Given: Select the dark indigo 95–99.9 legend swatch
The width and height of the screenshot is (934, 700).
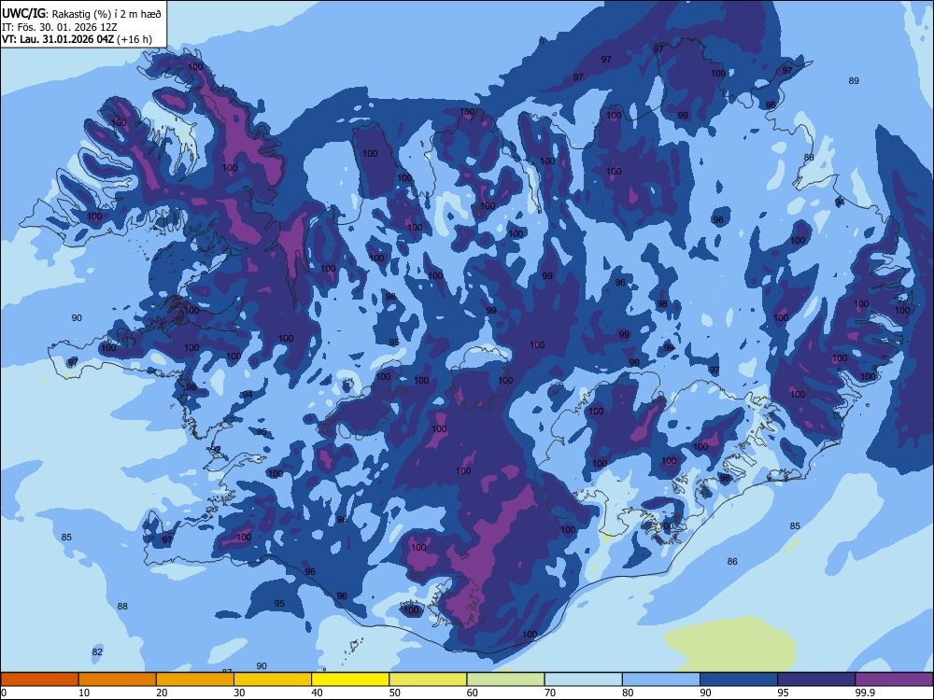Looking at the screenshot, I should tap(816, 679).
